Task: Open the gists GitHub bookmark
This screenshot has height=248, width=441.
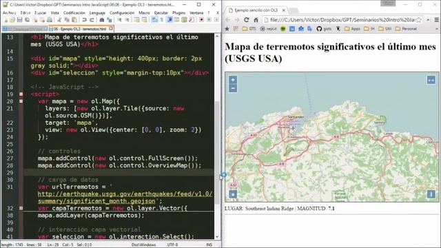Action: [x=324, y=29]
